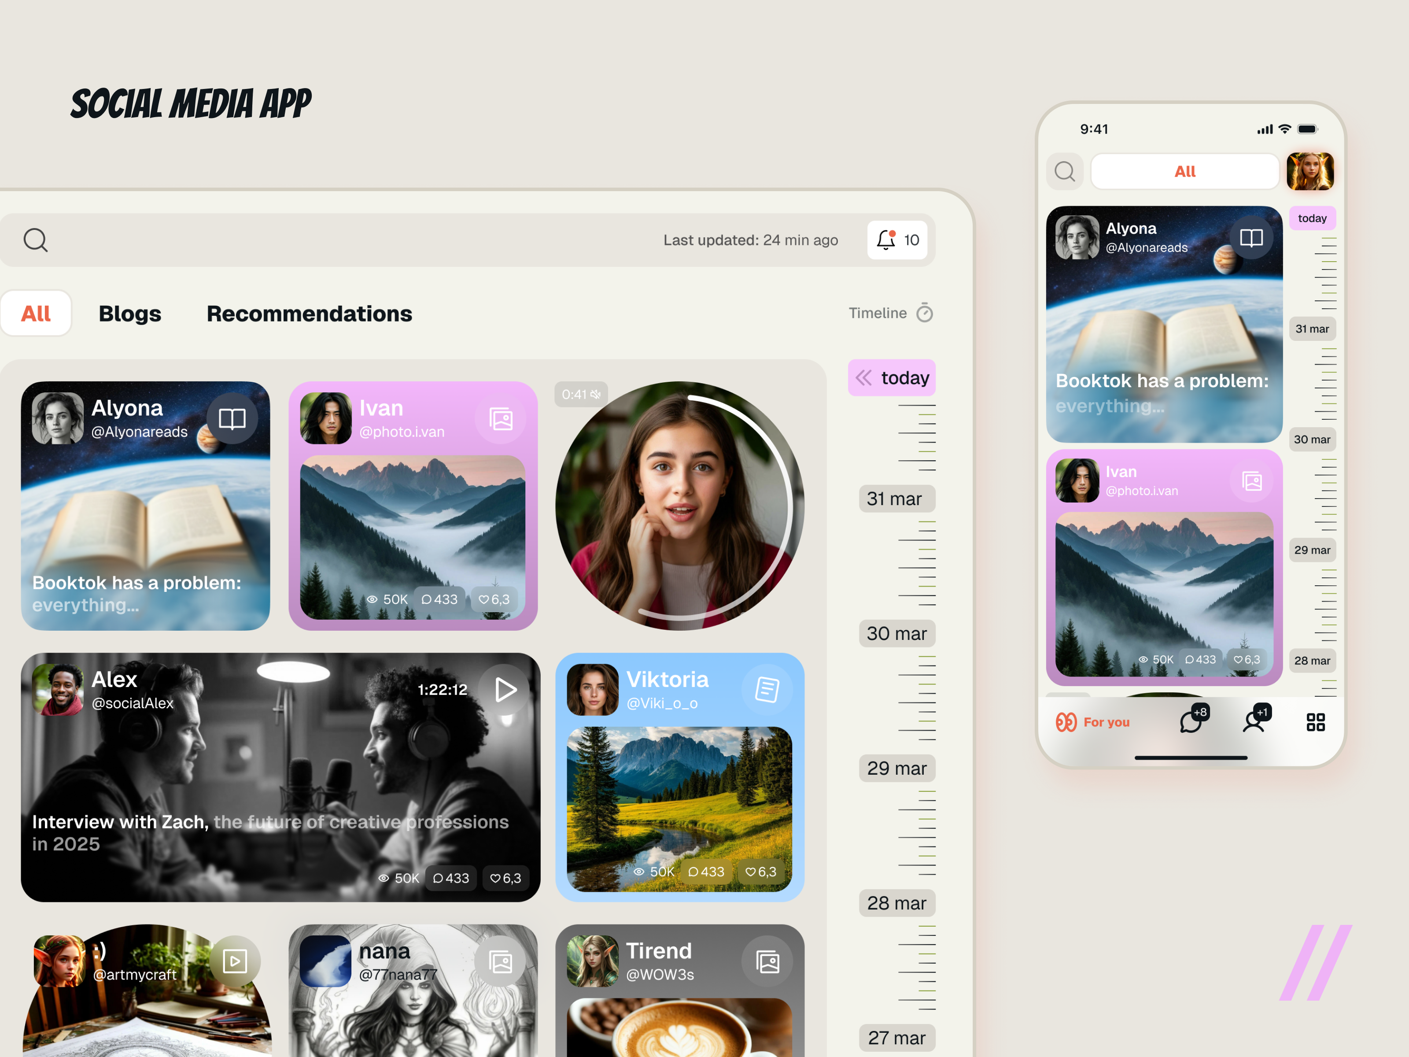Viewport: 1409px width, 1057px height.
Task: Click the Timeline label
Action: (877, 313)
